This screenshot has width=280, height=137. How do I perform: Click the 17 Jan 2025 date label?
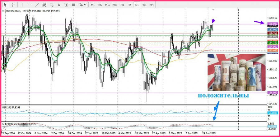(91, 133)
